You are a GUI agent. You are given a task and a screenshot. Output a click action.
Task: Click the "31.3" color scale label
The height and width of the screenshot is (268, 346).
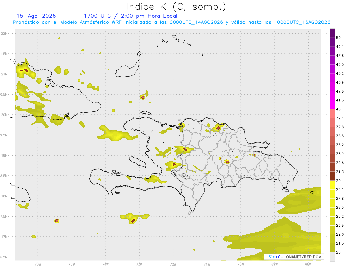[340, 172]
